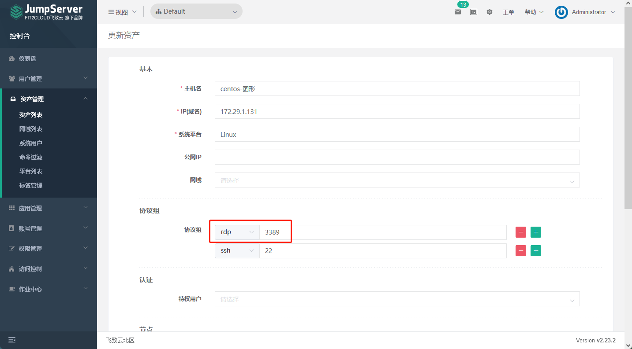632x349 pixels.
Task: Click the 工单 link in header
Action: (509, 12)
